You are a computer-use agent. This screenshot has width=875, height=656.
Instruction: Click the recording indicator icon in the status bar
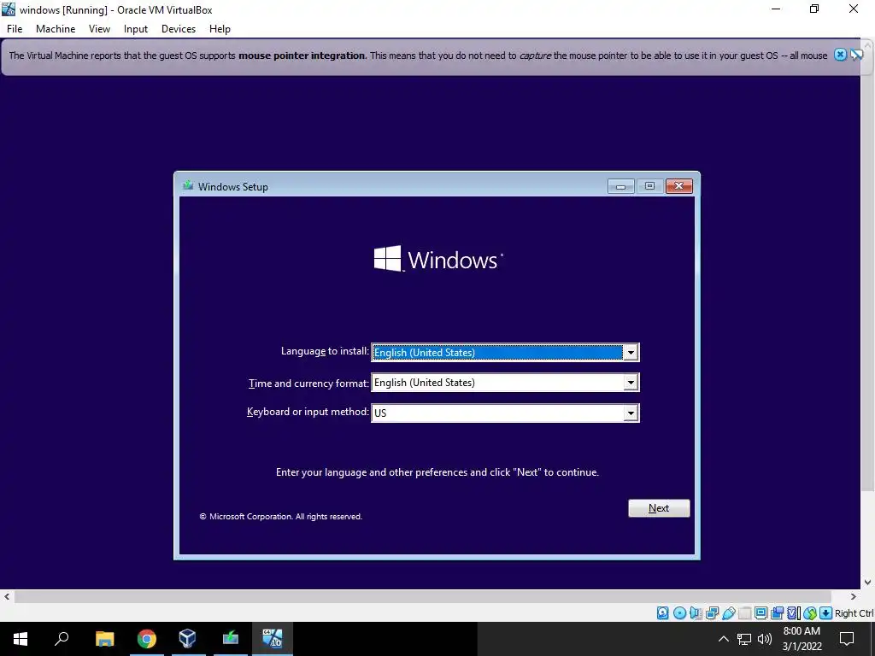coord(777,613)
